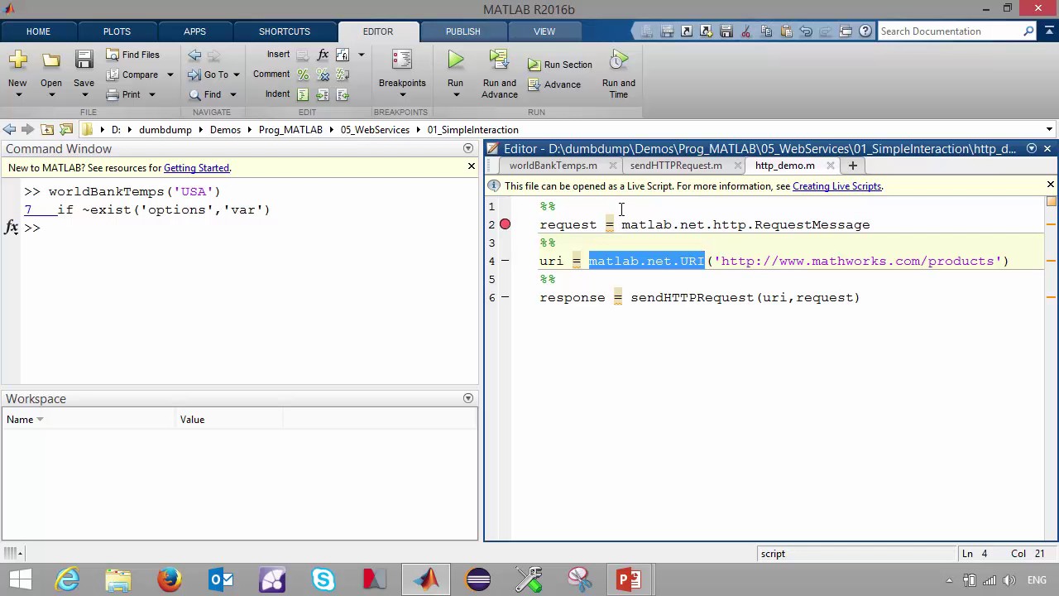The height and width of the screenshot is (596, 1059).
Task: Expand the Breakpoints dropdown arrow
Action: (402, 94)
